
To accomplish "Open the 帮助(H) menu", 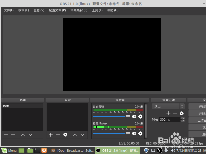I will tap(113, 10).
